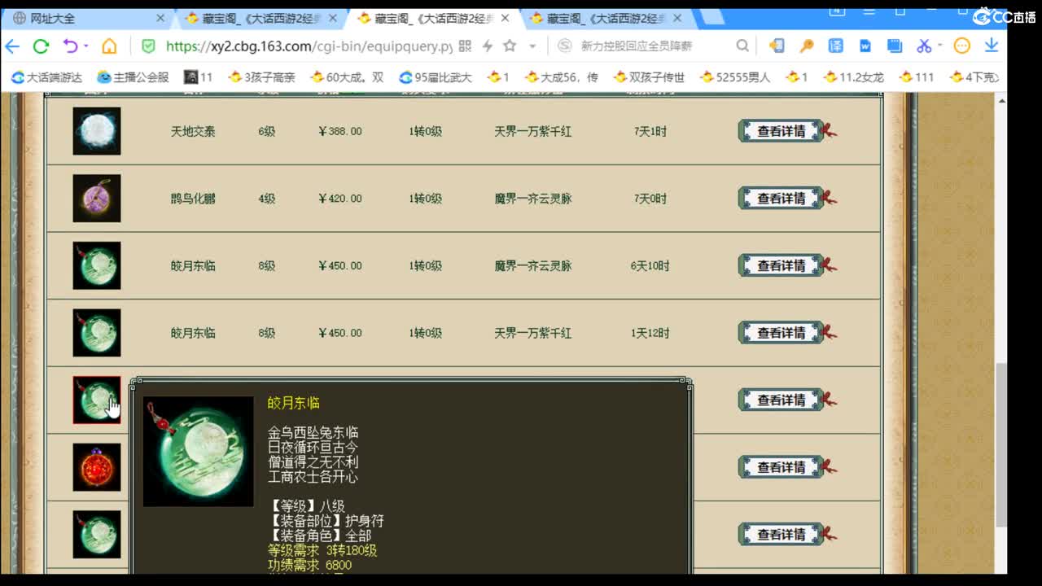Viewport: 1042px width, 586px height.
Task: Open the 52555男人 bookmark
Action: point(735,77)
